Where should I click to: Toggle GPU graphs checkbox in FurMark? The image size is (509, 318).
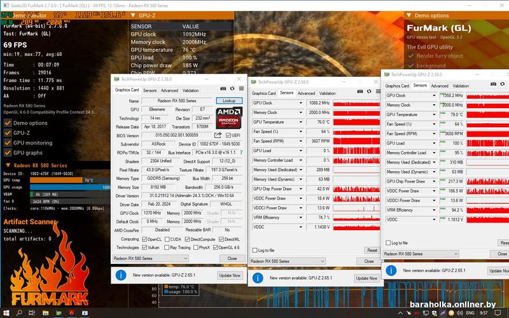(x=8, y=153)
